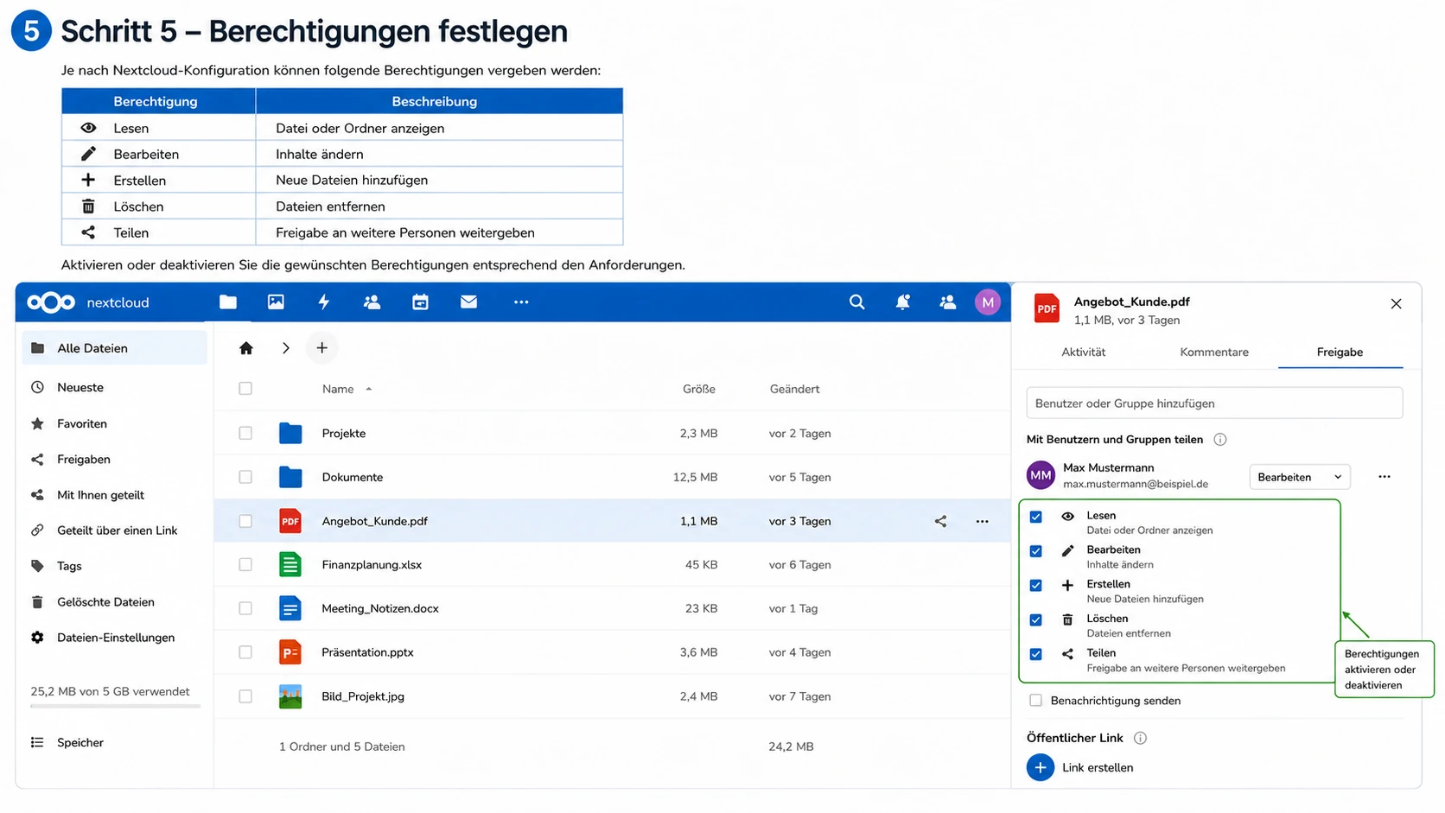Viewport: 1445px width, 813px height.
Task: Close the Angebot_Kunde.pdf sidebar
Action: click(x=1396, y=303)
